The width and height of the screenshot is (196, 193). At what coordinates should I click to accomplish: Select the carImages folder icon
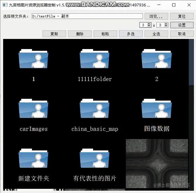click(33, 109)
